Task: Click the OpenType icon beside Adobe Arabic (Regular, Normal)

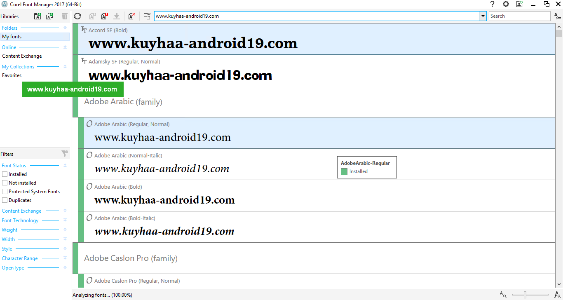Action: [89, 124]
